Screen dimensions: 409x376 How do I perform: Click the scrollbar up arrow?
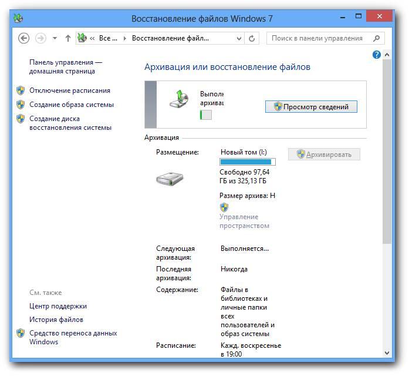(x=387, y=55)
